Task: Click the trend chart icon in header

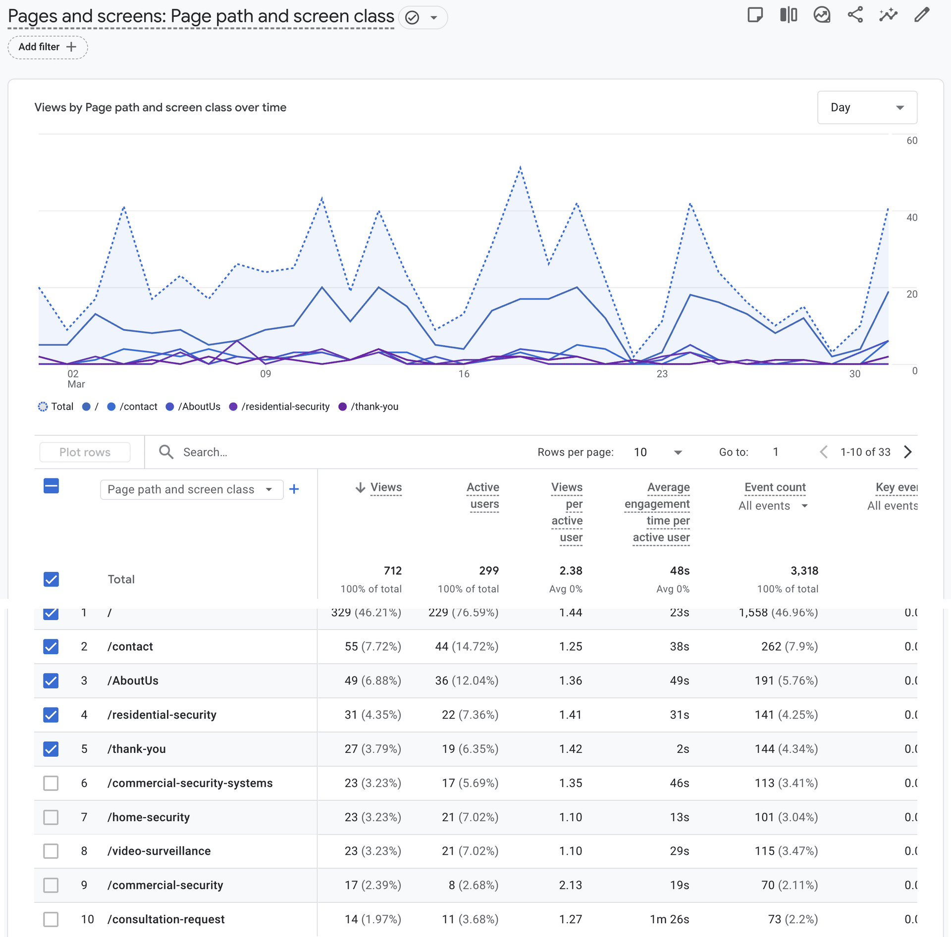Action: (822, 15)
